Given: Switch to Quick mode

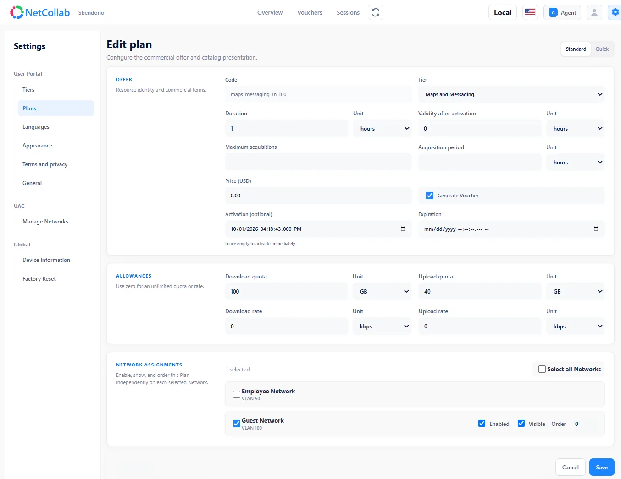Looking at the screenshot, I should pyautogui.click(x=602, y=49).
